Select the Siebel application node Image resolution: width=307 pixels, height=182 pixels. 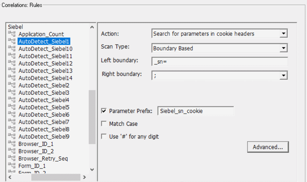pyautogui.click(x=15, y=27)
